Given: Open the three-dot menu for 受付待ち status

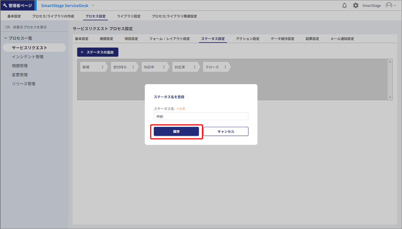Looking at the screenshot, I should pos(133,67).
